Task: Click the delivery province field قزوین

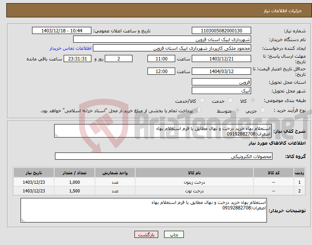Action: tap(221, 82)
